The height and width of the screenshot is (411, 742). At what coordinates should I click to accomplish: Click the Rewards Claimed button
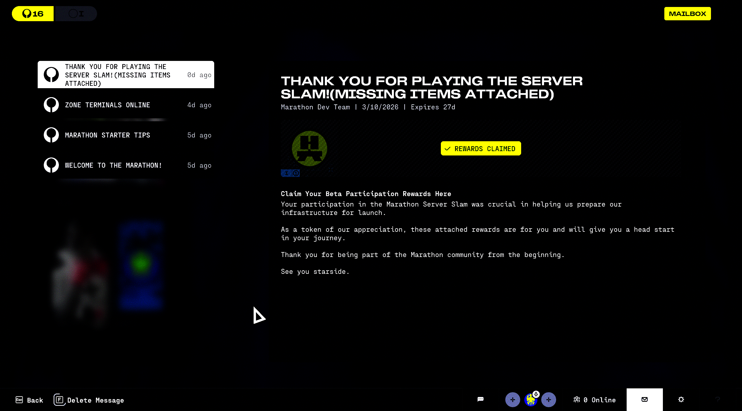481,149
